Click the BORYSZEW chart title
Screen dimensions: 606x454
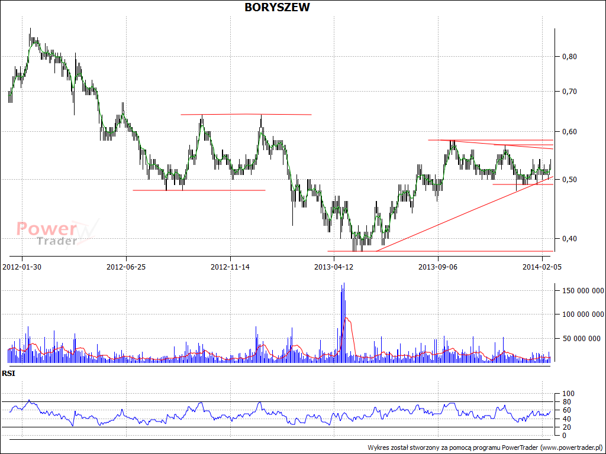[277, 7]
